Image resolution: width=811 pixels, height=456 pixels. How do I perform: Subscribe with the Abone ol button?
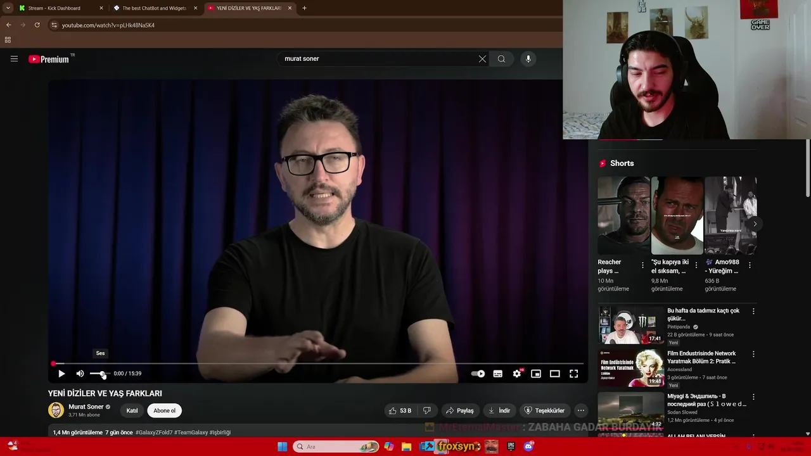pos(164,410)
